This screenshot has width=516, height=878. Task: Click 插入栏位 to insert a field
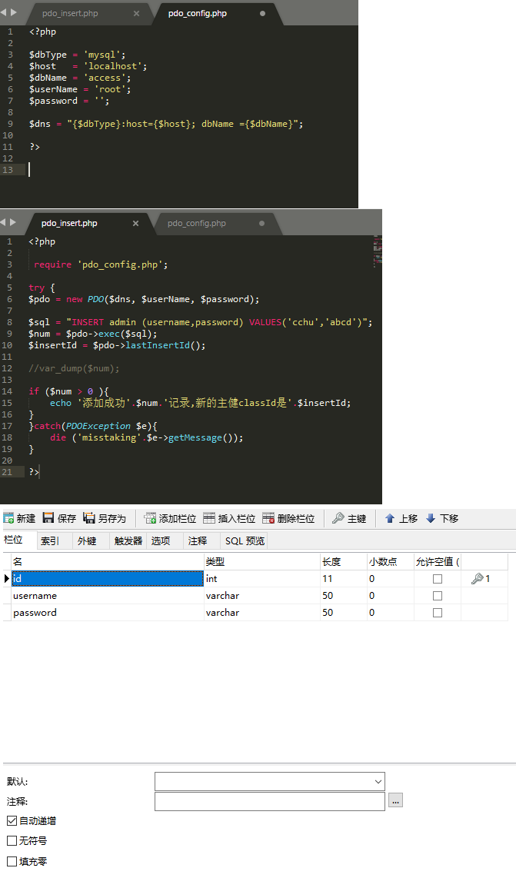coord(228,519)
